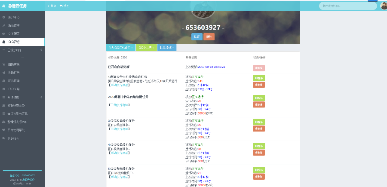This screenshot has height=187, width=387.
Task: Click 手动执行测试 link for task 2
Action: 120,105
